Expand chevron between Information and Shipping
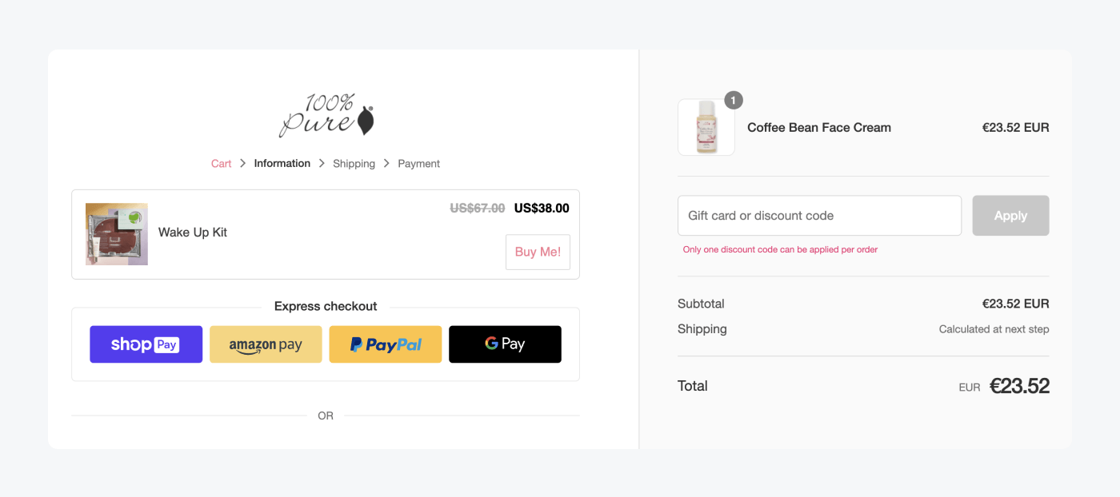The height and width of the screenshot is (497, 1120). click(x=322, y=163)
